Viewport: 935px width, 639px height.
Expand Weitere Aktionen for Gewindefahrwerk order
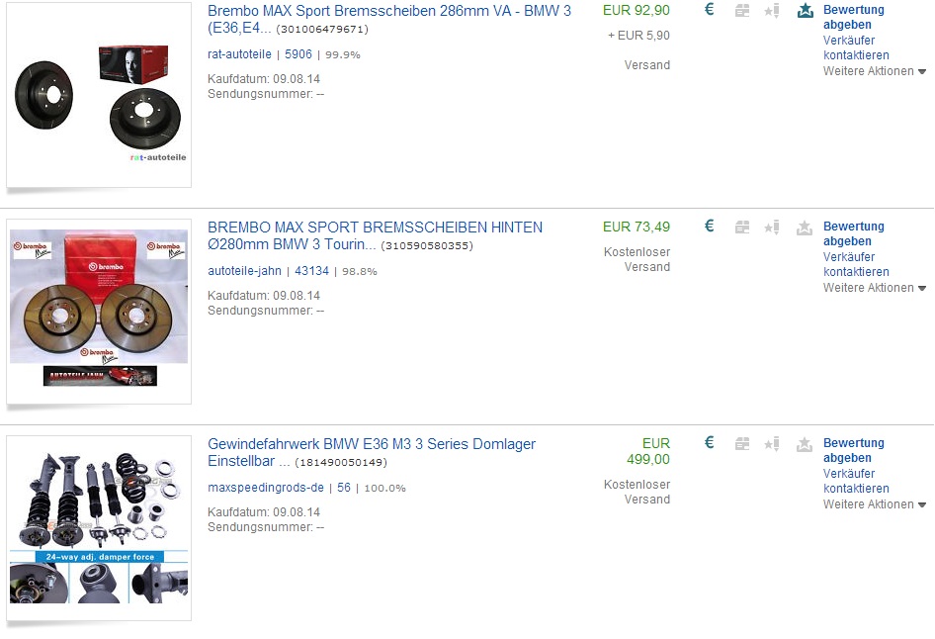[874, 504]
